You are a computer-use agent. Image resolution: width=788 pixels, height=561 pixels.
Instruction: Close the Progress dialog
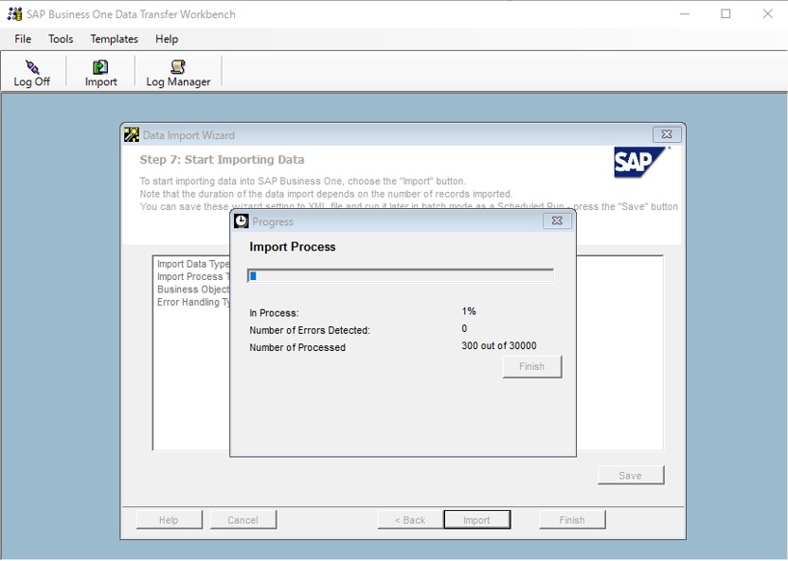pos(557,220)
